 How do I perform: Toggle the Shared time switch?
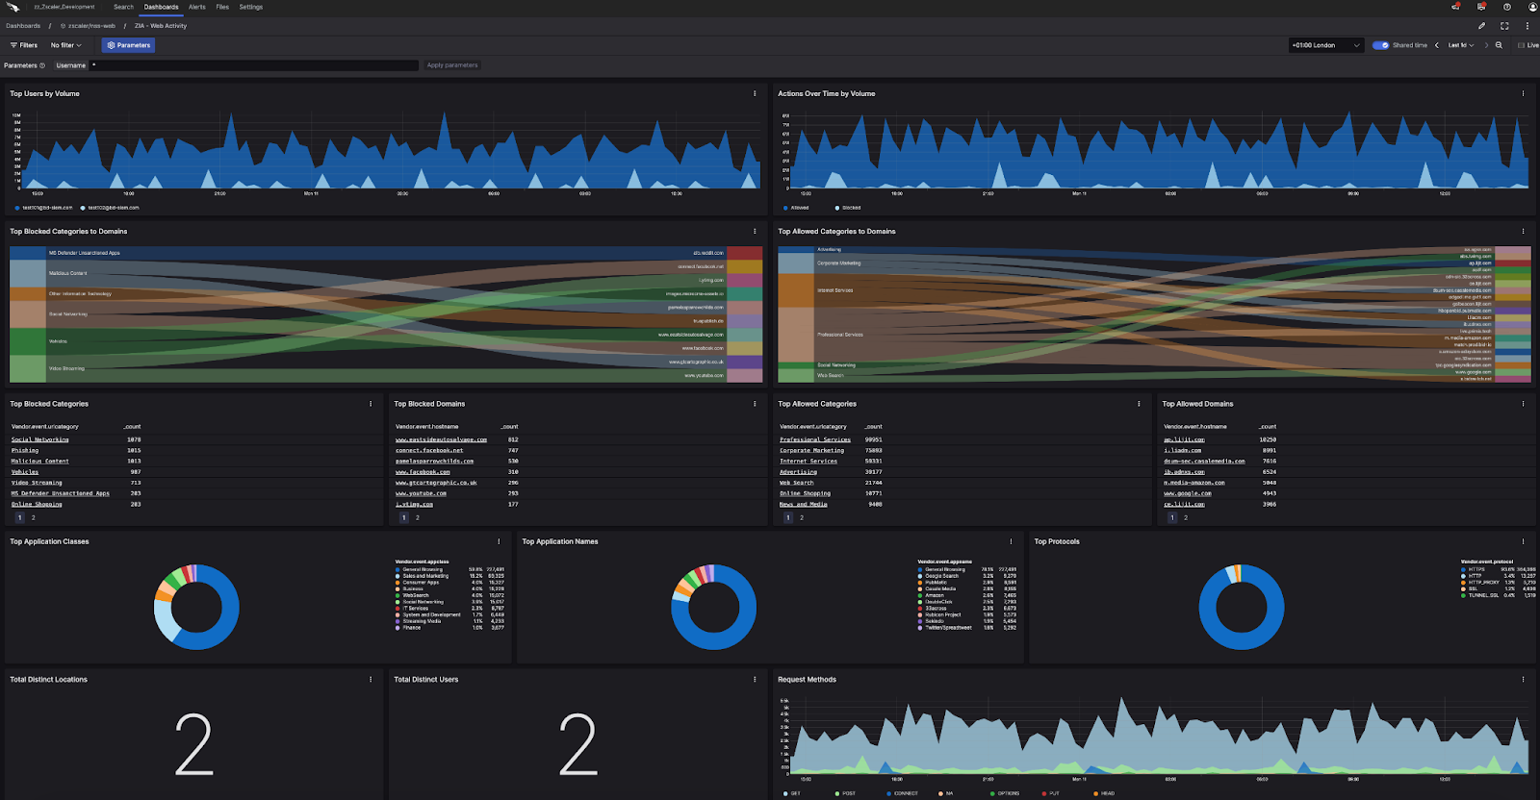point(1381,45)
